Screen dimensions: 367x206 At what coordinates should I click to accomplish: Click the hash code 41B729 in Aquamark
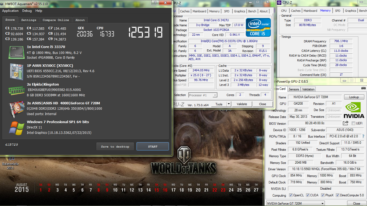pyautogui.click(x=12, y=145)
